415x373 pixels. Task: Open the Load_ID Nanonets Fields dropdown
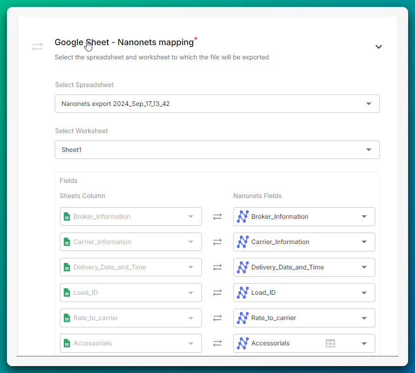(x=304, y=292)
